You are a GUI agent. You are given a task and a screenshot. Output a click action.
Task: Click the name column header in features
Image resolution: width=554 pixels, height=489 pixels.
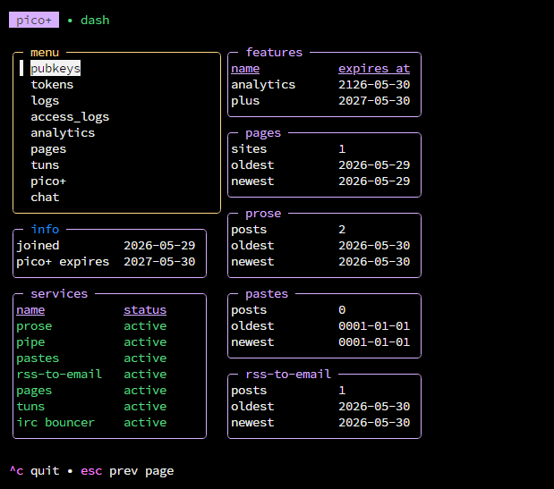[245, 69]
